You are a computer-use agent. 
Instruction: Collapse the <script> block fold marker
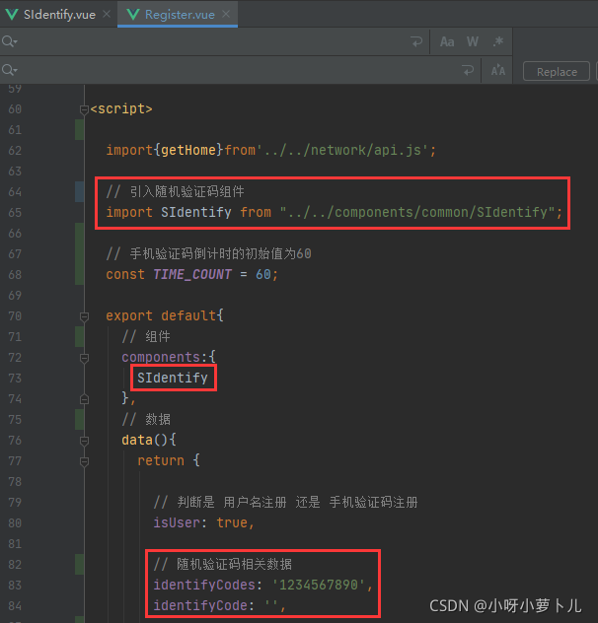84,109
